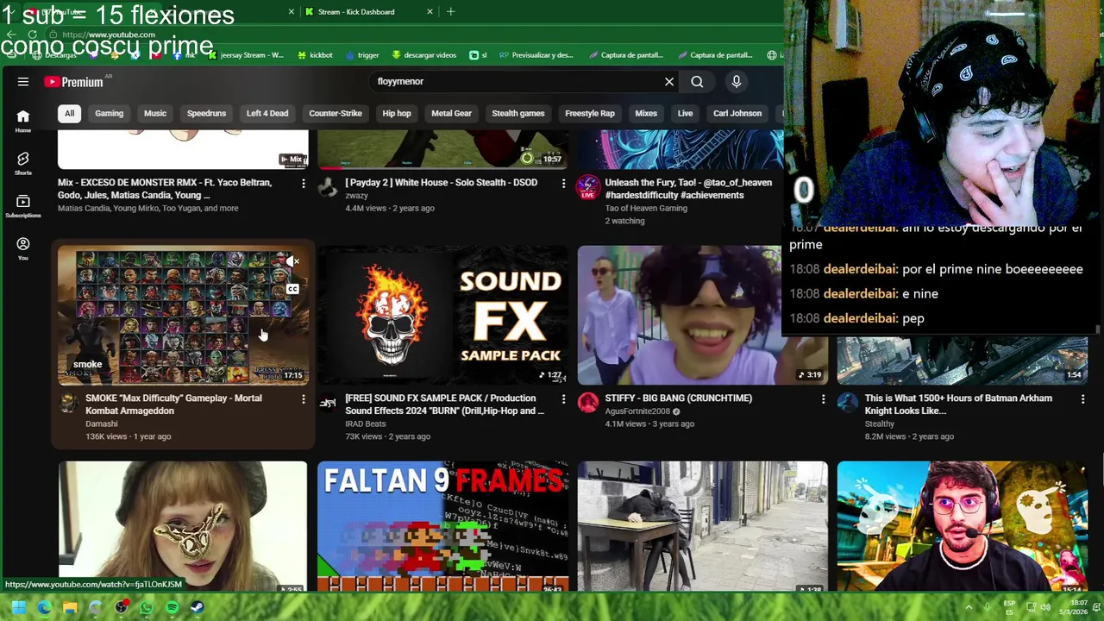This screenshot has width=1104, height=621.
Task: Open Tao of Heaven Gaming live avatar
Action: (588, 187)
